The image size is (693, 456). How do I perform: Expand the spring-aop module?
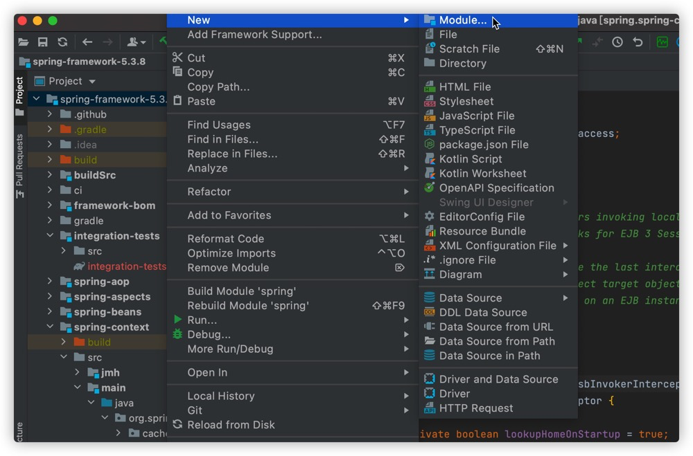click(x=50, y=281)
